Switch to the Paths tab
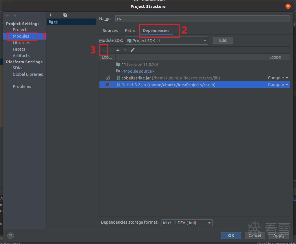This screenshot has width=296, height=244. (130, 31)
